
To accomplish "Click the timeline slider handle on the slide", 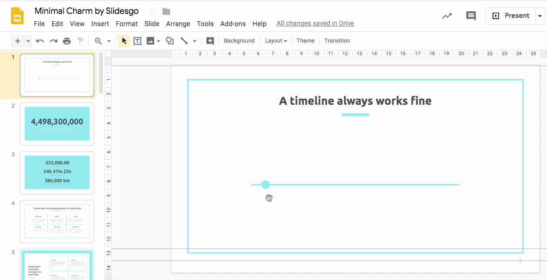I will click(265, 184).
